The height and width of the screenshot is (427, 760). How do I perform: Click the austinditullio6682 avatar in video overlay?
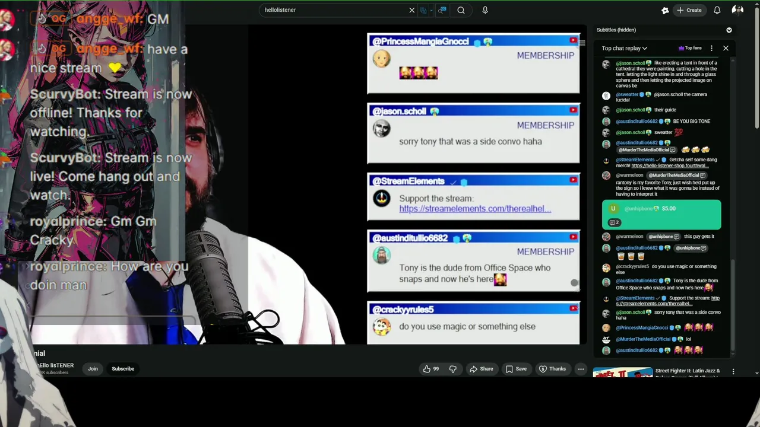pos(381,255)
